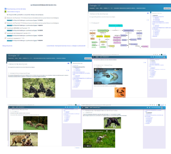This screenshot has height=154, width=171.
Task: Go to the Segundo periodo section link
Action: pos(7,46)
